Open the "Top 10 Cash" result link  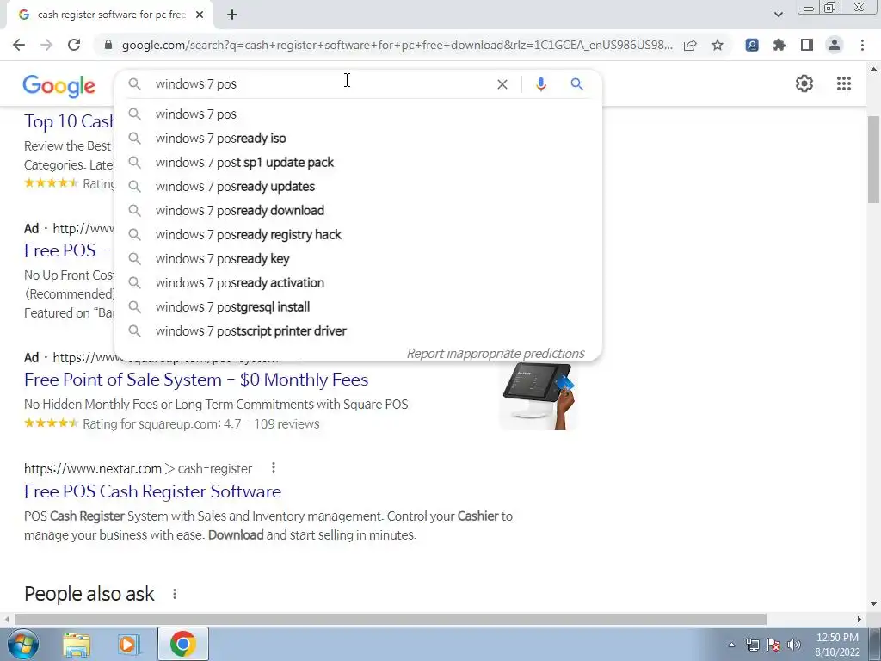click(69, 121)
